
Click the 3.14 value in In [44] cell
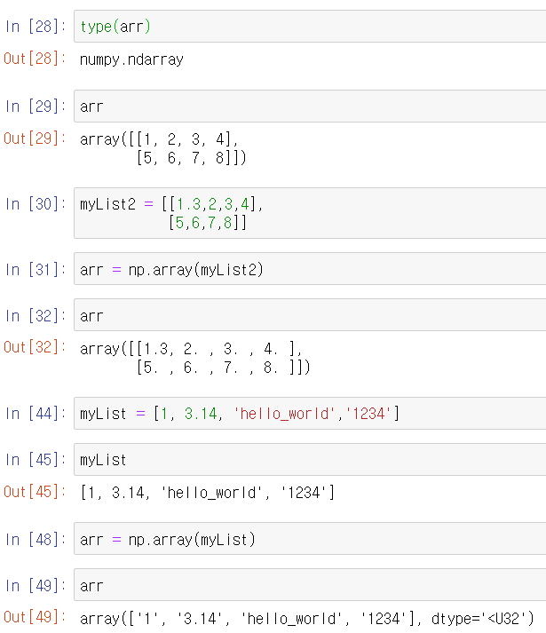point(201,414)
